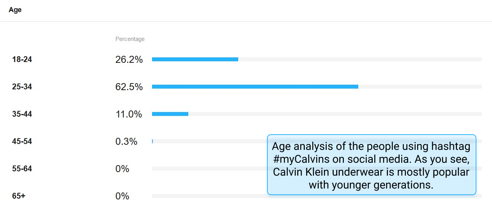Click the 0.3% percentage value
This screenshot has height=217, width=492.
126,142
